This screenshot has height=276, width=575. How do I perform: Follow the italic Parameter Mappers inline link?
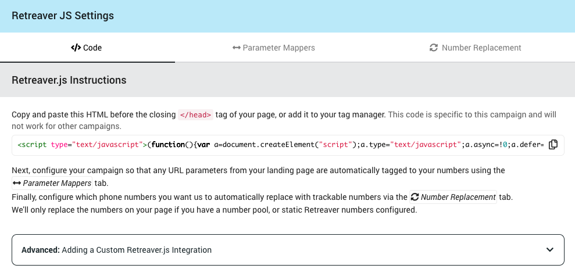coord(57,184)
